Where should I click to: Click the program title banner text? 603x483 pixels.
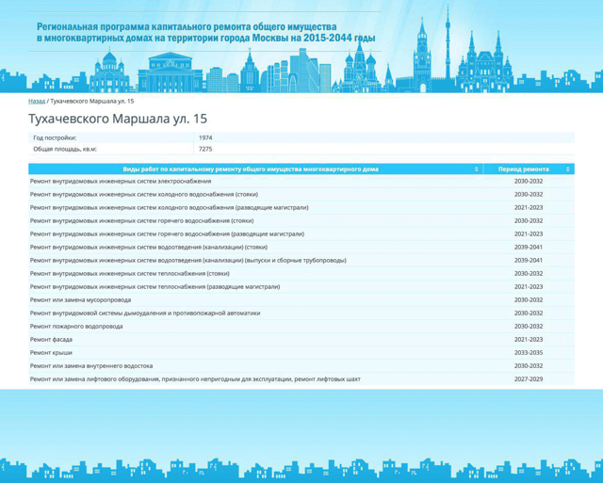point(205,33)
